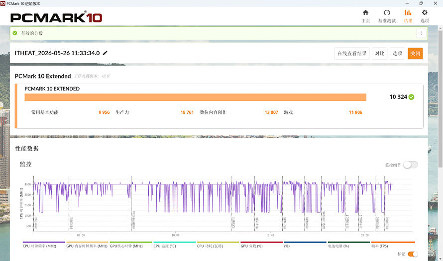This screenshot has height=261, width=443.
Task: Select the 文档编写 marker in the chart
Action: [233, 223]
